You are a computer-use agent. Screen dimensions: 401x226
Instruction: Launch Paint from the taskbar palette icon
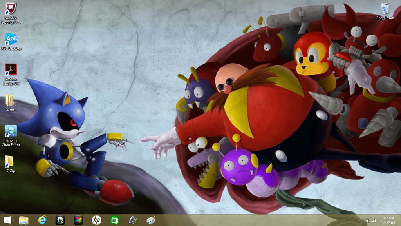pos(151,220)
